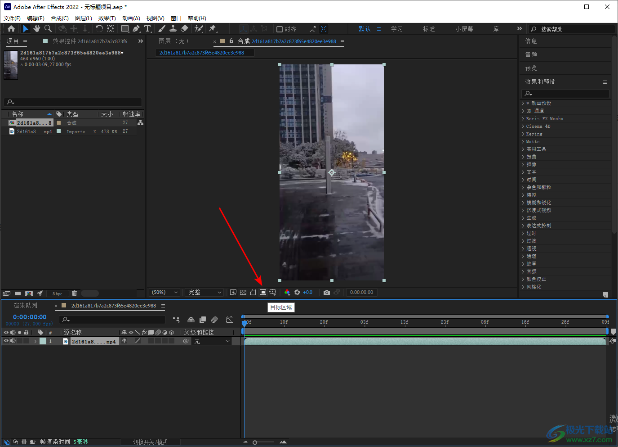Select the Puppet Pin tool
618x447 pixels.
[x=213, y=29]
